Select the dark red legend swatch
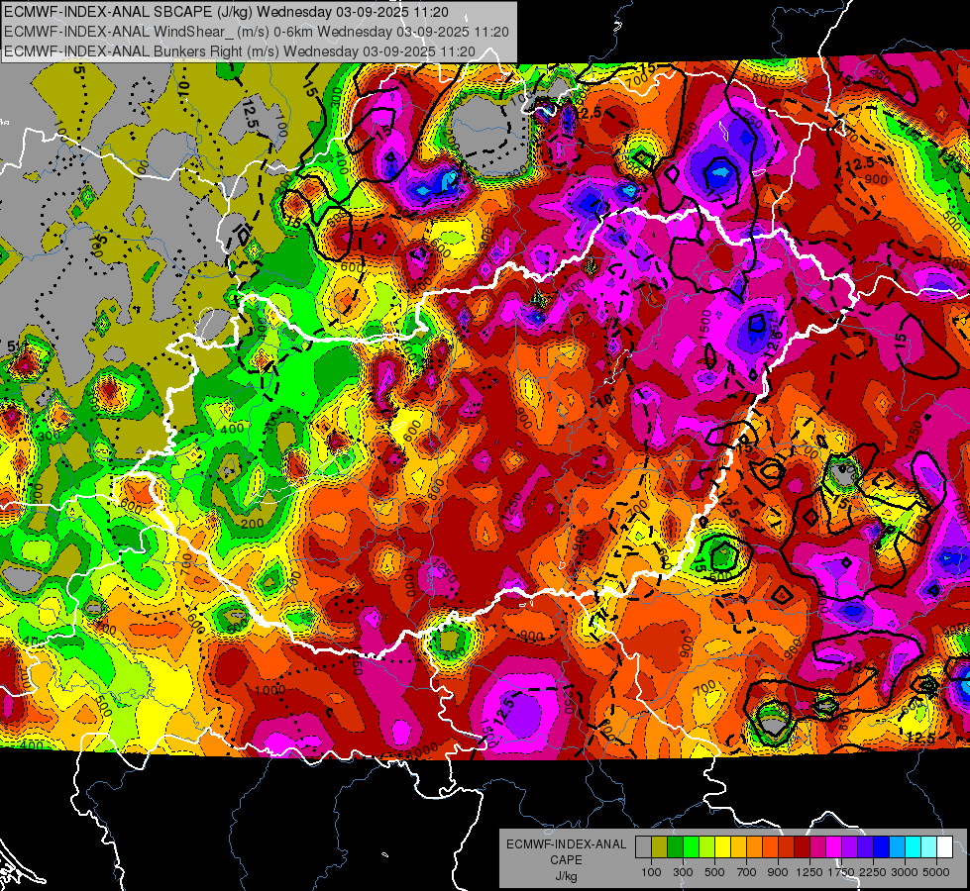Screen dimensions: 970x891 (802, 846)
